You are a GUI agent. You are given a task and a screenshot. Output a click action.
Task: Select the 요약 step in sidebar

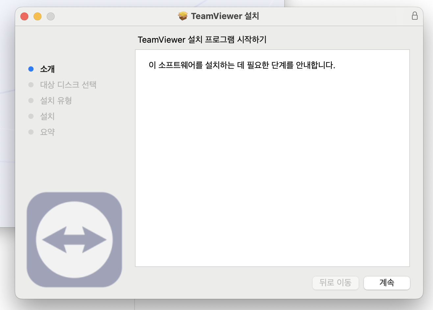tap(47, 132)
